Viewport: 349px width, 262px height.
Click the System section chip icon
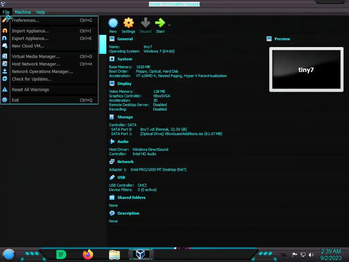pyautogui.click(x=112, y=59)
